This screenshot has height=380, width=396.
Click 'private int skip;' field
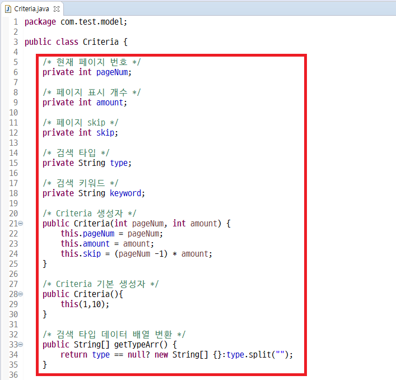pos(80,133)
